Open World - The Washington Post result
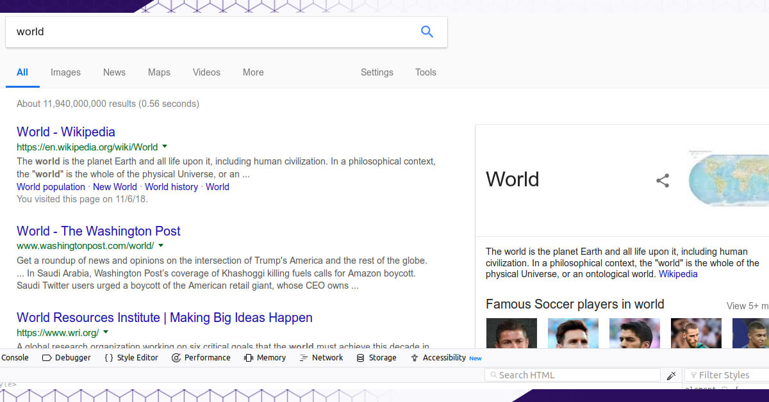Screen dimensions: 769x402 (x=99, y=231)
